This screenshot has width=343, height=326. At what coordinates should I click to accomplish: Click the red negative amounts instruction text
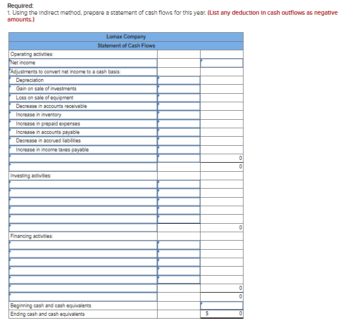(172, 16)
